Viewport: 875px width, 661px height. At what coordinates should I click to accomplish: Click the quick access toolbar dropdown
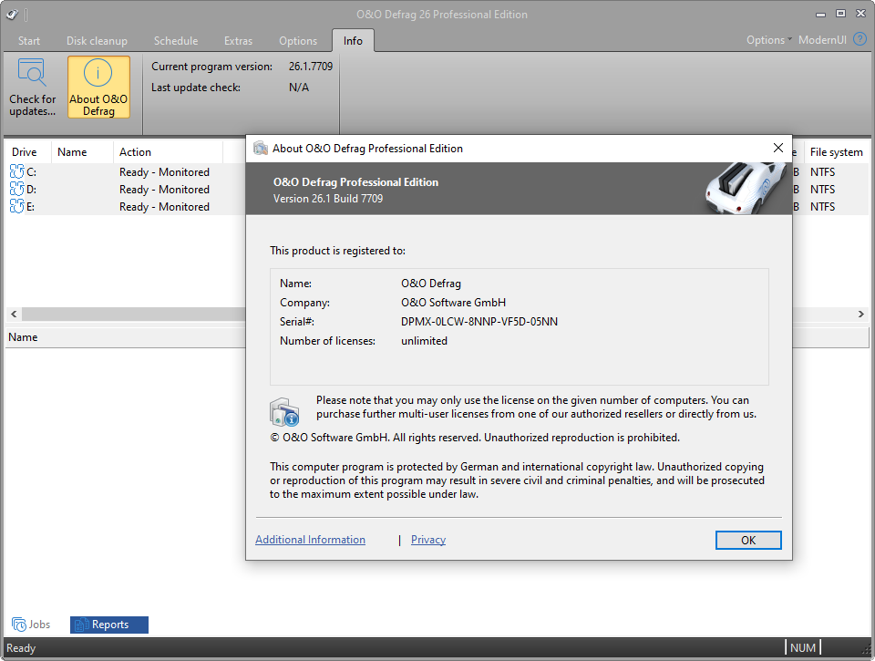coord(26,15)
